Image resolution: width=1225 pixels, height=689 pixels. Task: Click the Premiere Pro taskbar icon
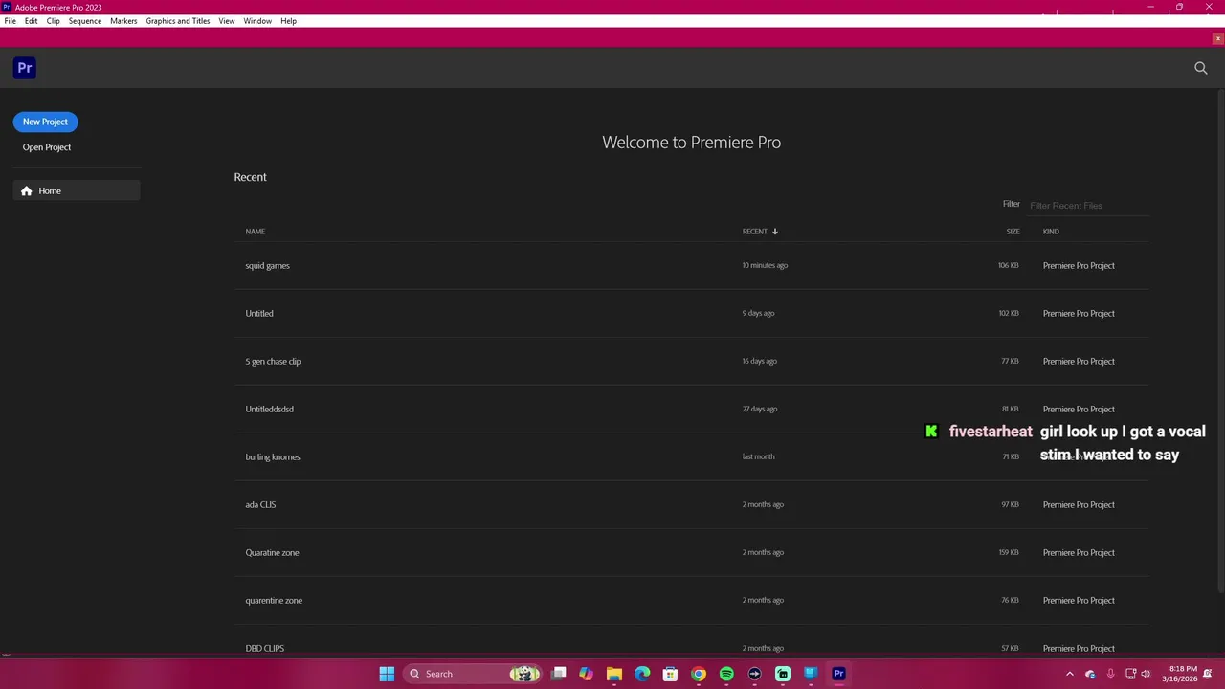pyautogui.click(x=838, y=674)
